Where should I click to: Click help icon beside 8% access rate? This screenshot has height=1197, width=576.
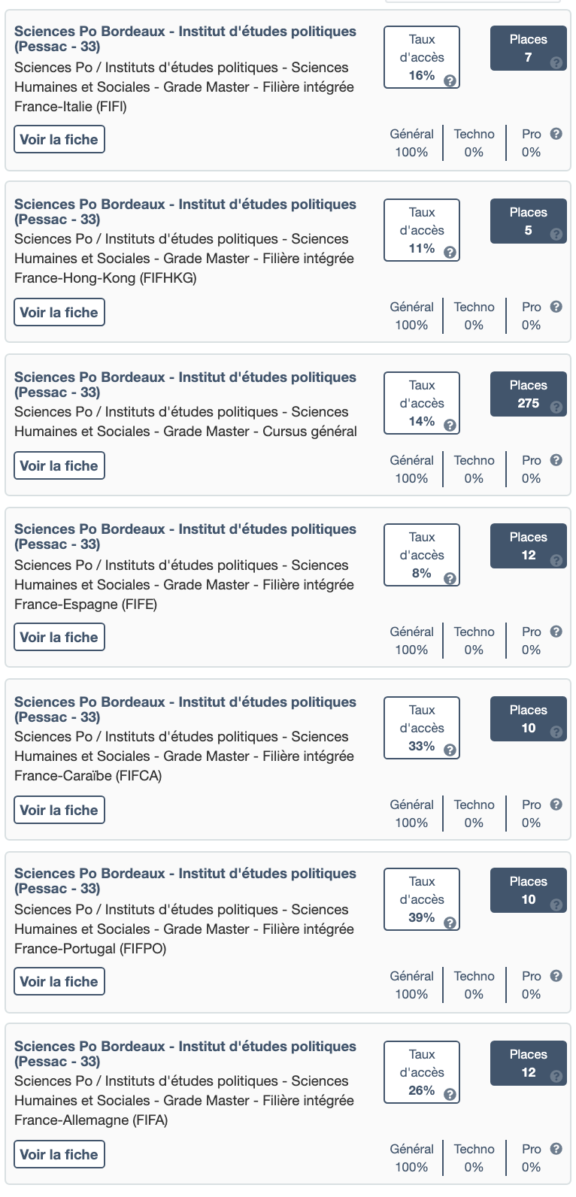pyautogui.click(x=450, y=578)
